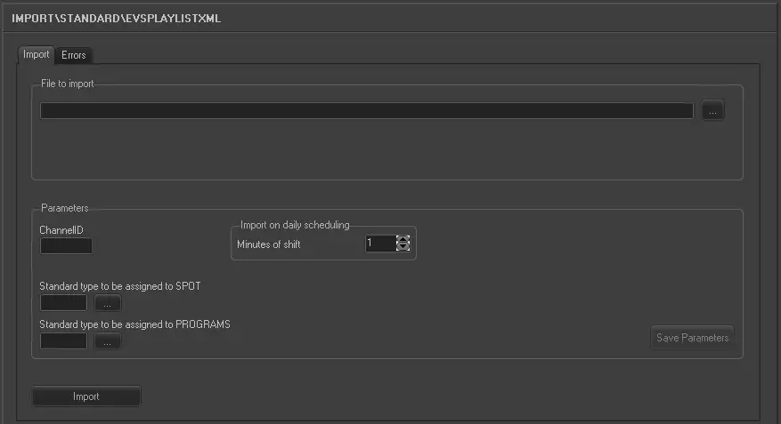Open browse dialog for PROGRAMS standard type
The image size is (781, 424).
click(107, 341)
